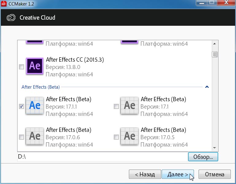Image resolution: width=236 pixels, height=184 pixels.
Task: Check the After Effects Beta 17.0.5 checkbox
Action: tap(116, 137)
